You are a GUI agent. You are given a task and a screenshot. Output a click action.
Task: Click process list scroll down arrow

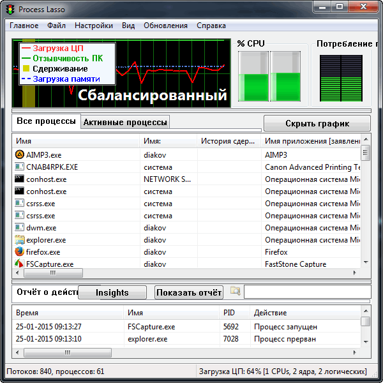366,262
